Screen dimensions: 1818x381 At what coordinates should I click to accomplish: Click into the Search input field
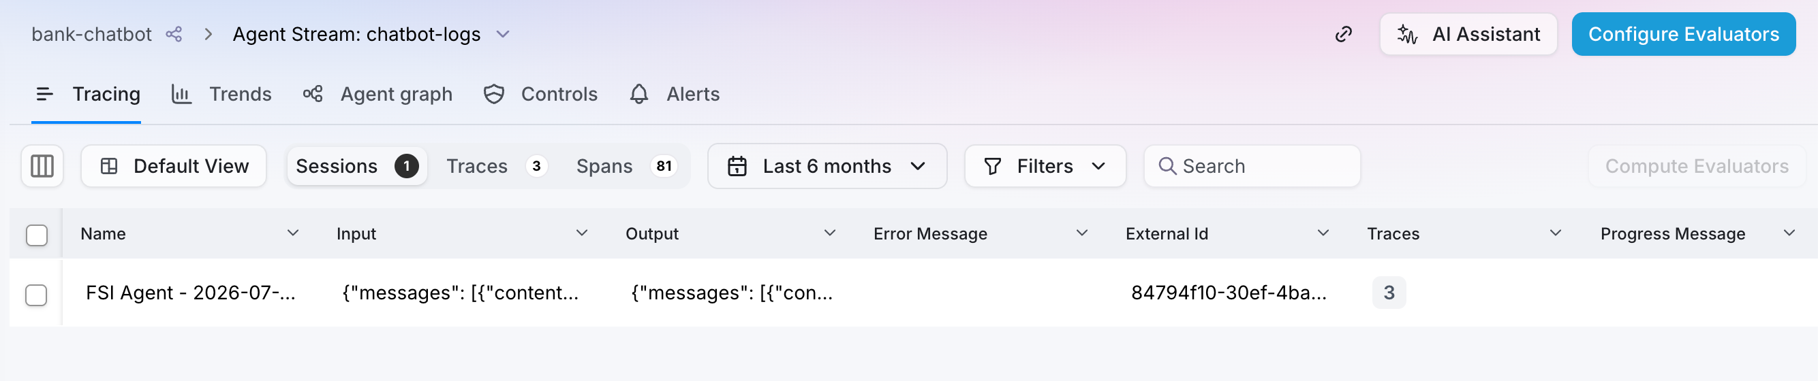pyautogui.click(x=1252, y=166)
